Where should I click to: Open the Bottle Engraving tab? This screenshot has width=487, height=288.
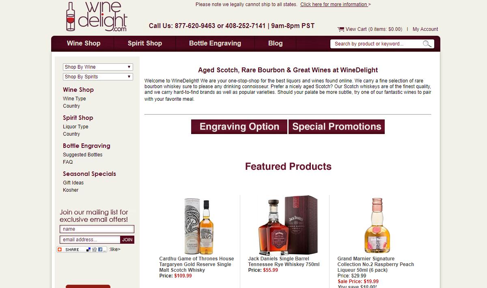pyautogui.click(x=215, y=43)
